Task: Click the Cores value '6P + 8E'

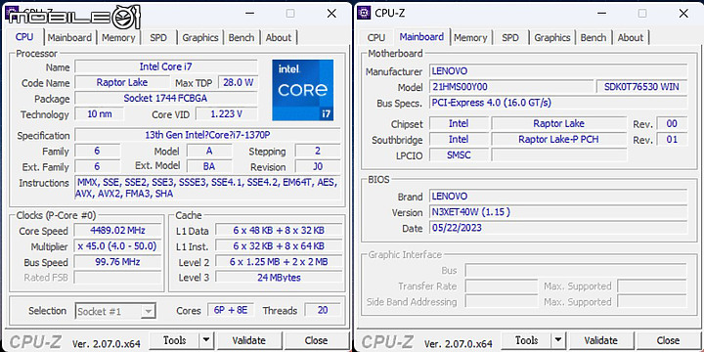Action: (231, 310)
